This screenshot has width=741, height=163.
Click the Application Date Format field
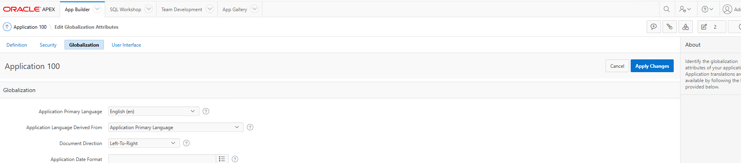[162, 159]
